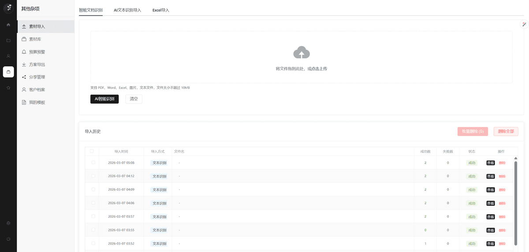
Task: Click the app logo at top left
Action: [x=8, y=8]
